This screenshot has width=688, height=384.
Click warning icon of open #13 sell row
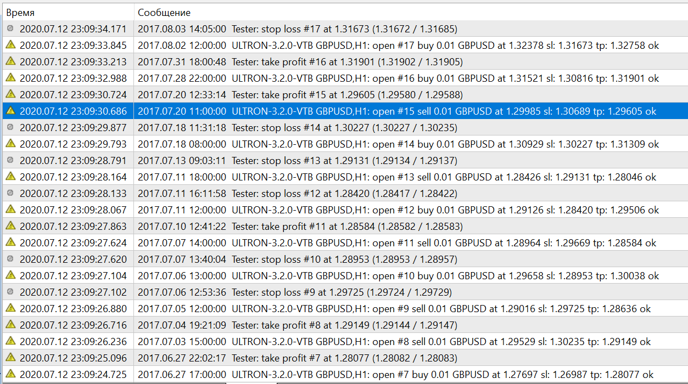click(10, 177)
